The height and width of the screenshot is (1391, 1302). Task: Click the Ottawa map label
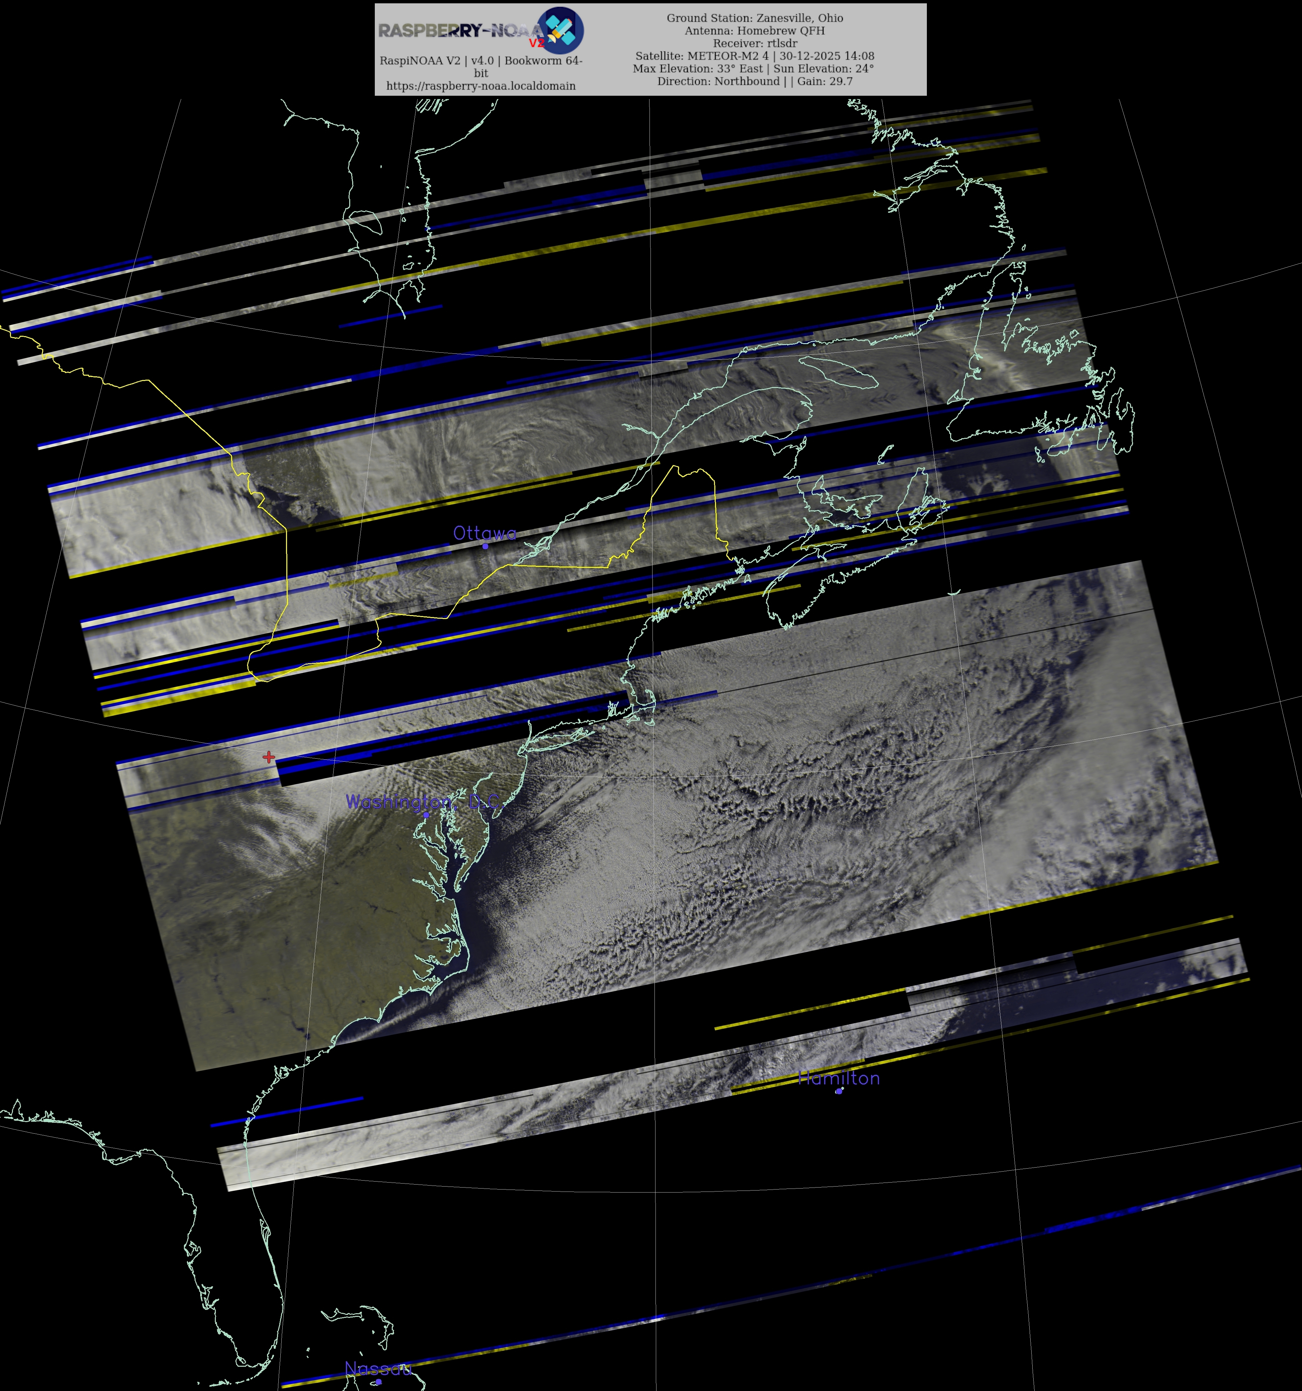[485, 533]
